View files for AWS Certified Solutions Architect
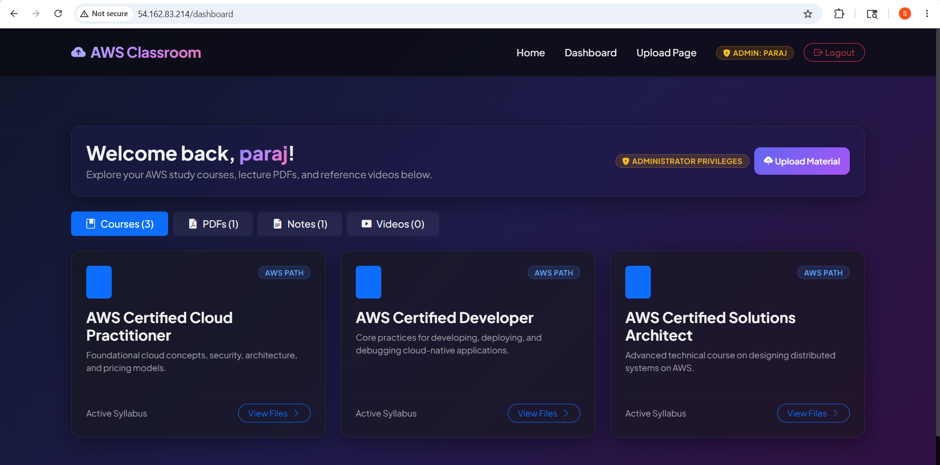 click(x=814, y=413)
